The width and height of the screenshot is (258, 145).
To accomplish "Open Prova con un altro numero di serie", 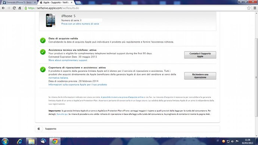I will tap(80, 24).
